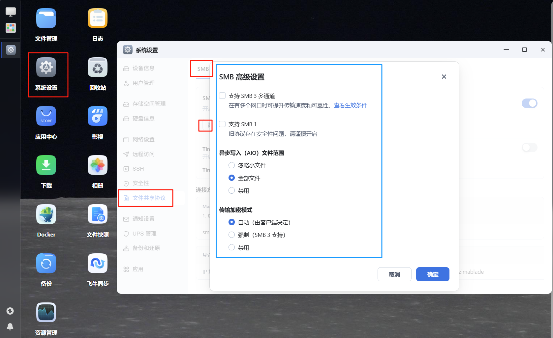Click the desktop monitor icon in the dock
Screen dimensions: 553x338
[11, 12]
